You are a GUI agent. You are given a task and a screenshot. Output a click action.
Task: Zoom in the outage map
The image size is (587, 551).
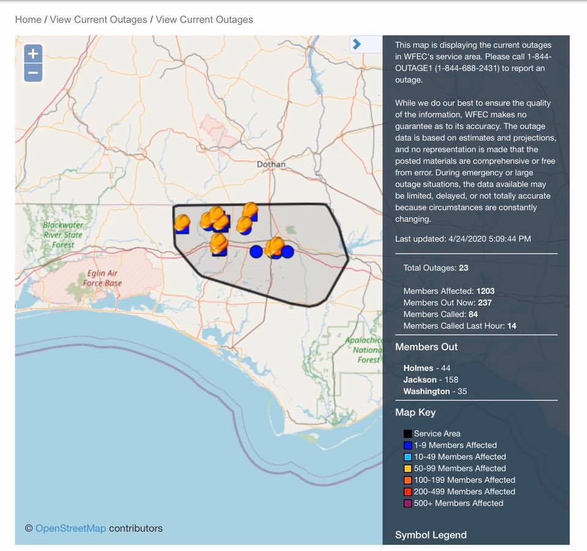[x=33, y=54]
